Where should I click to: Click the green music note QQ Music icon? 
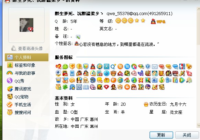click(x=162, y=80)
